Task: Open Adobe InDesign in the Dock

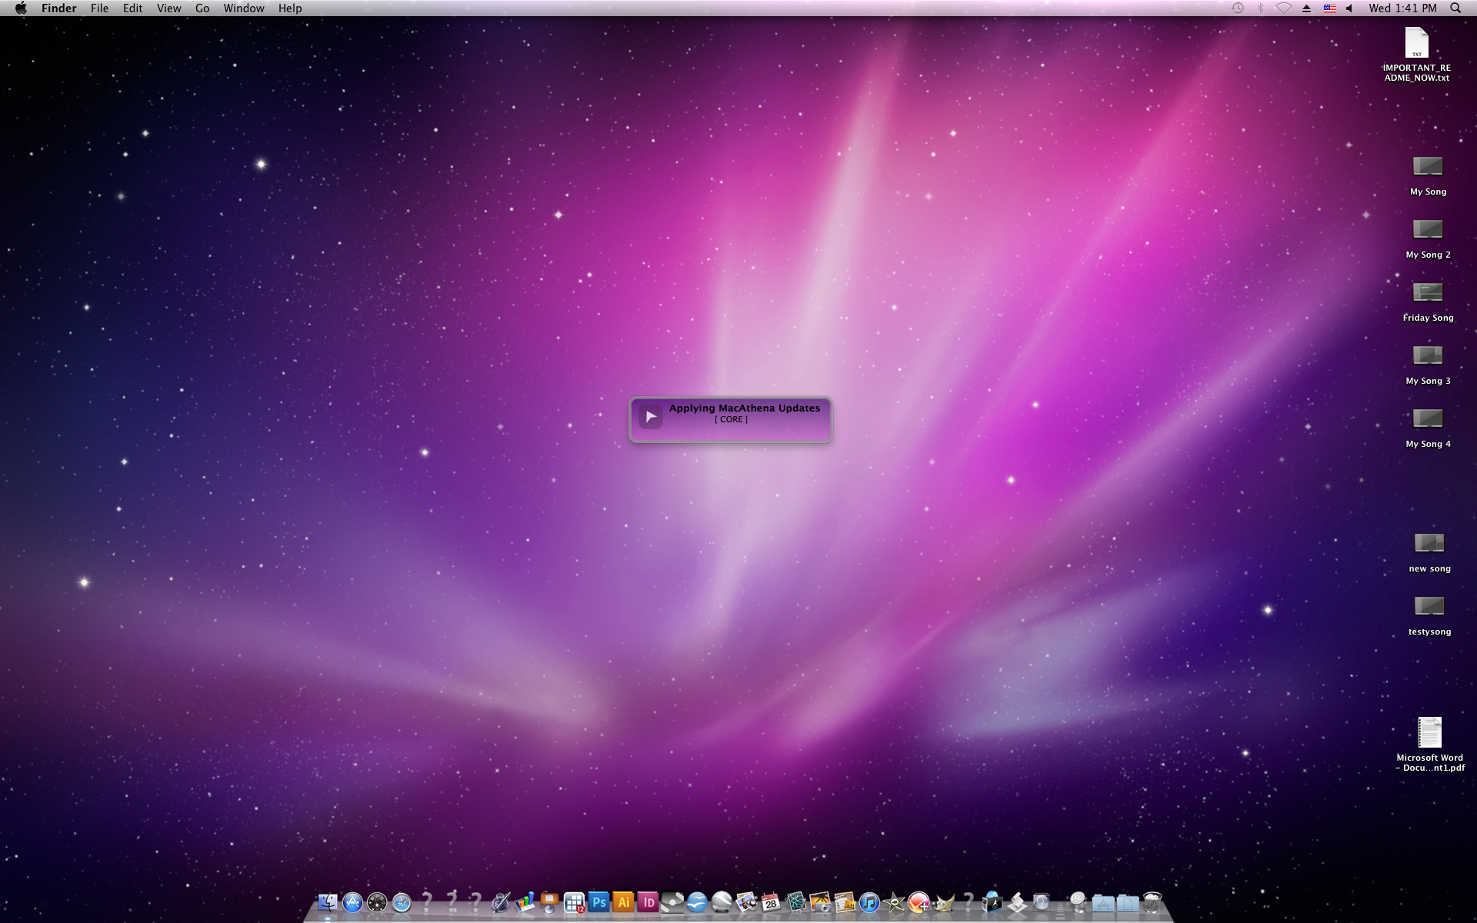Action: [648, 902]
